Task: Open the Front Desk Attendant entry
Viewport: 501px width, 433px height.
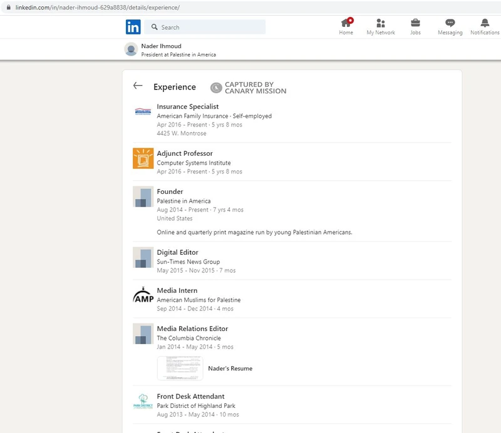Action: click(190, 396)
